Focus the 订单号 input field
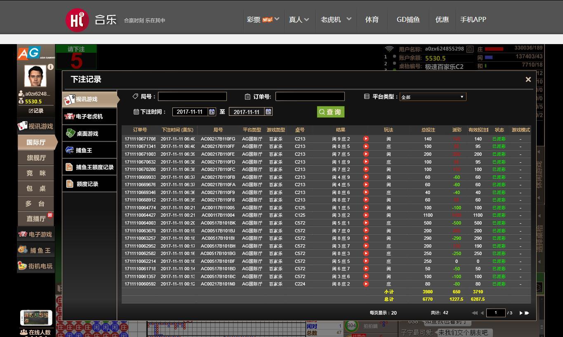This screenshot has height=337, width=563. [x=310, y=96]
